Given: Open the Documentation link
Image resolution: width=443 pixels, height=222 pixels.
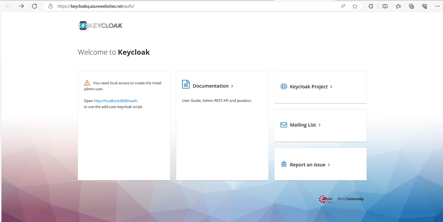Looking at the screenshot, I should (x=211, y=86).
